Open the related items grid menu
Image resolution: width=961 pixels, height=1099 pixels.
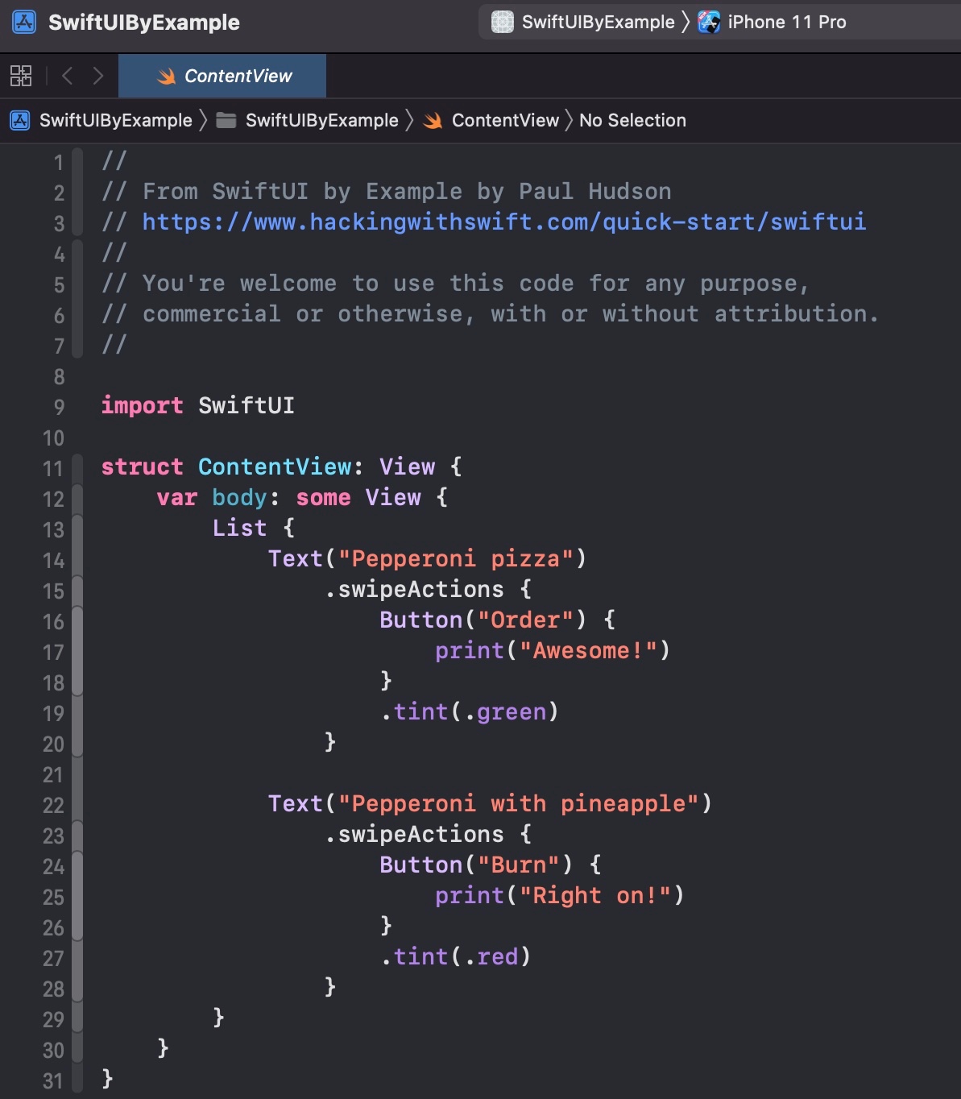[x=21, y=77]
